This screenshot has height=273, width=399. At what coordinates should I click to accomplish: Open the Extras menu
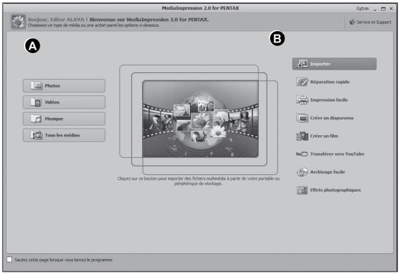pyautogui.click(x=362, y=9)
